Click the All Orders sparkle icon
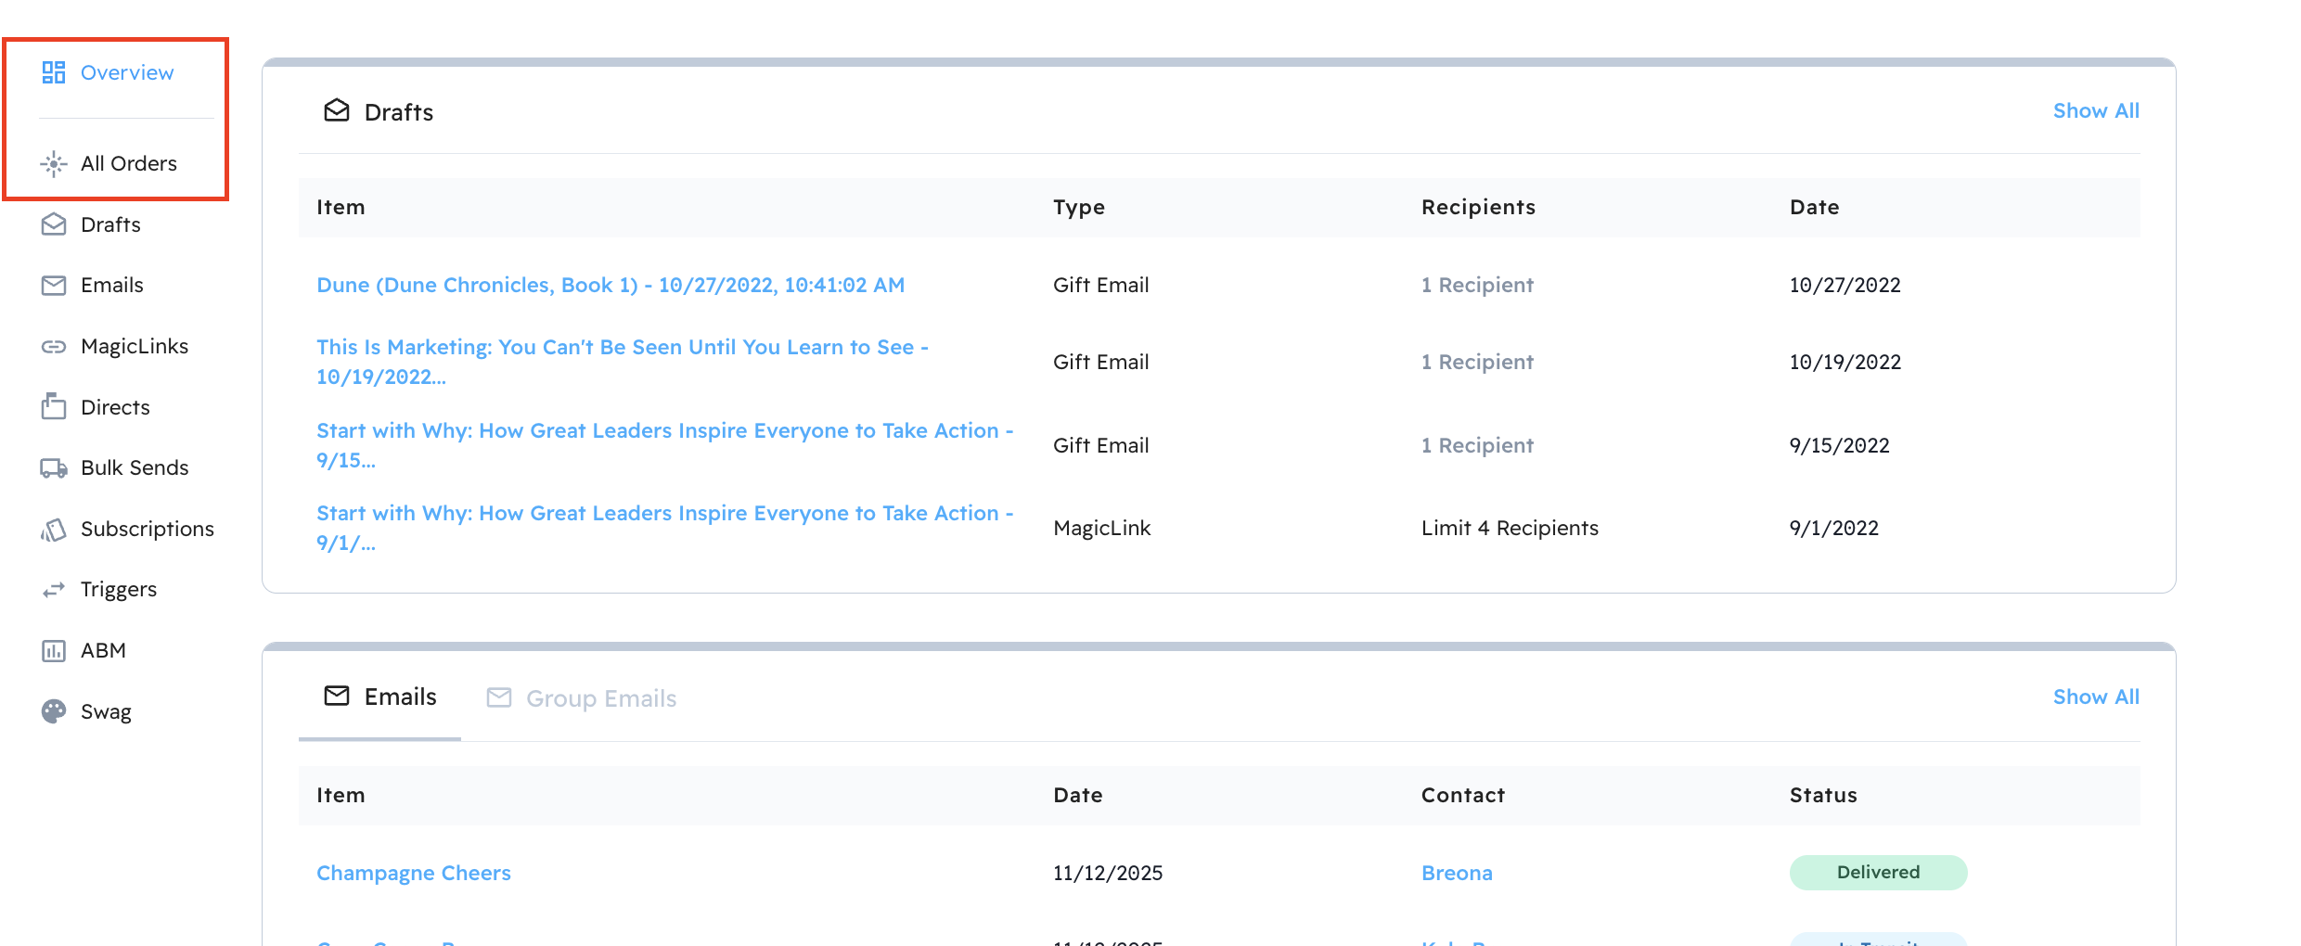Image resolution: width=2301 pixels, height=946 pixels. pyautogui.click(x=54, y=164)
